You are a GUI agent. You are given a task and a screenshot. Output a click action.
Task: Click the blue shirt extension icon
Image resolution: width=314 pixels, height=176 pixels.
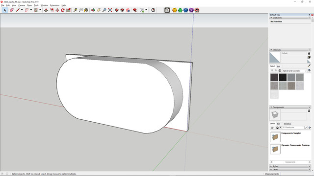(186, 10)
